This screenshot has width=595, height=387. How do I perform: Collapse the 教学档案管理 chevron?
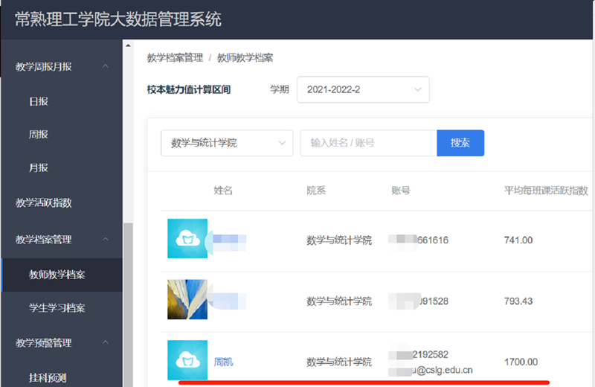106,239
